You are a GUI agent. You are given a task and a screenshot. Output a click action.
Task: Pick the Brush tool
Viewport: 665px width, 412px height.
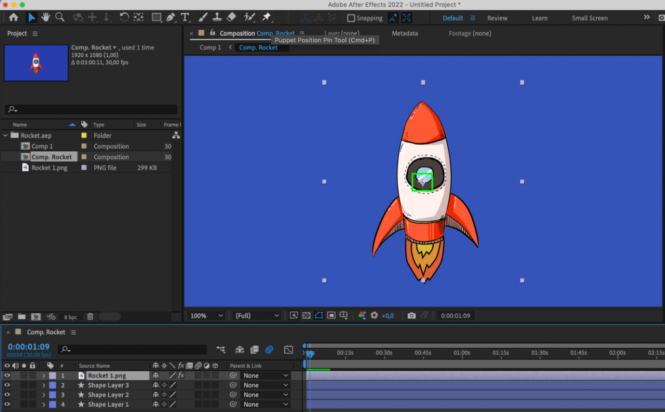pyautogui.click(x=202, y=18)
